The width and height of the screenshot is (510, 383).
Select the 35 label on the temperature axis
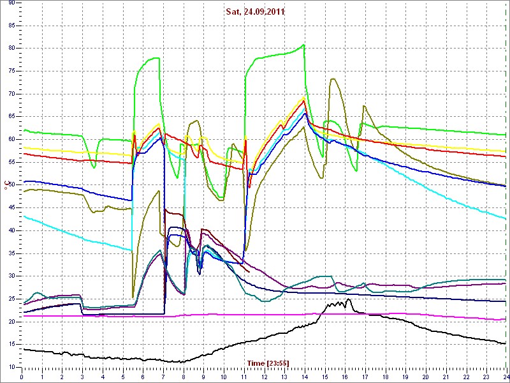coord(11,253)
